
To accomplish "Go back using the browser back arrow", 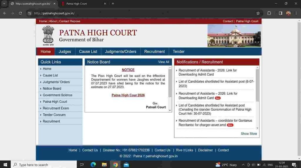I will point(5,13).
